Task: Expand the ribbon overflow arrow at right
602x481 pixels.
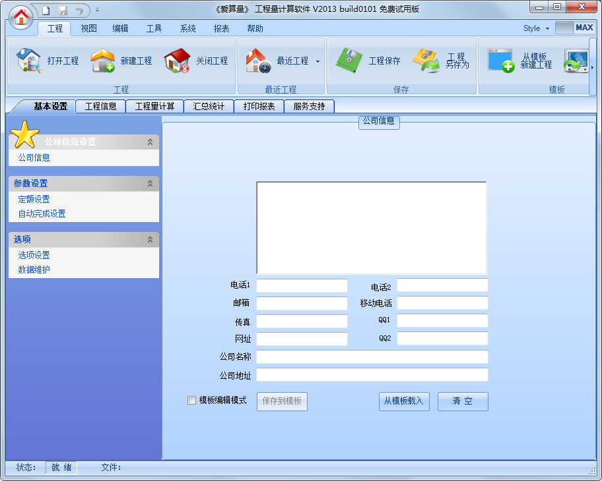Action: (x=592, y=67)
